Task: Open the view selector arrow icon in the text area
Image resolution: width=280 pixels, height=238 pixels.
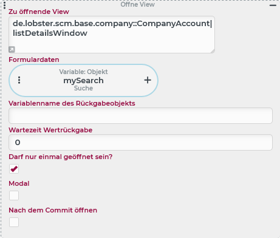Action: click(12, 49)
